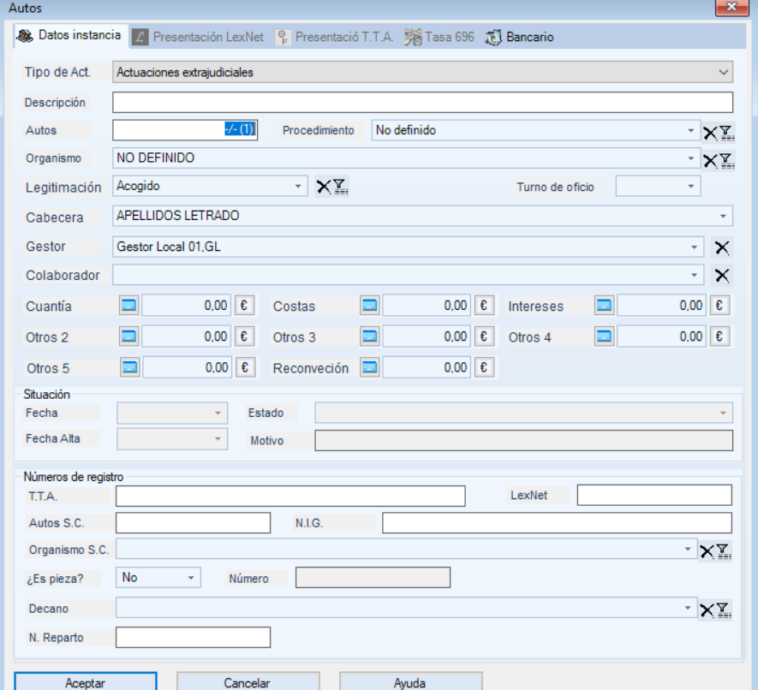The image size is (758, 690).
Task: Expand the Tipo de Act. dropdown
Action: pyautogui.click(x=724, y=73)
